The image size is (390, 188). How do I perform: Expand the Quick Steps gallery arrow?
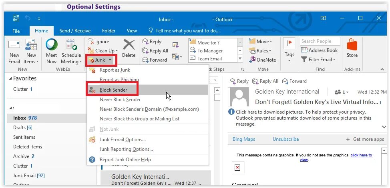pos(240,59)
